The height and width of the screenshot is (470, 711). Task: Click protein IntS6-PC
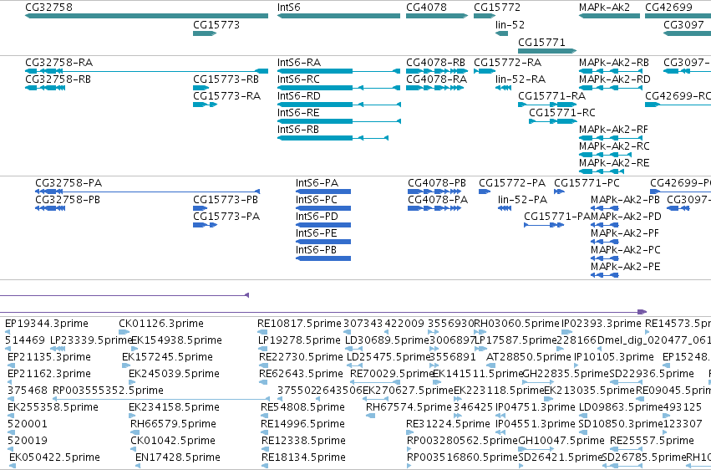(323, 208)
